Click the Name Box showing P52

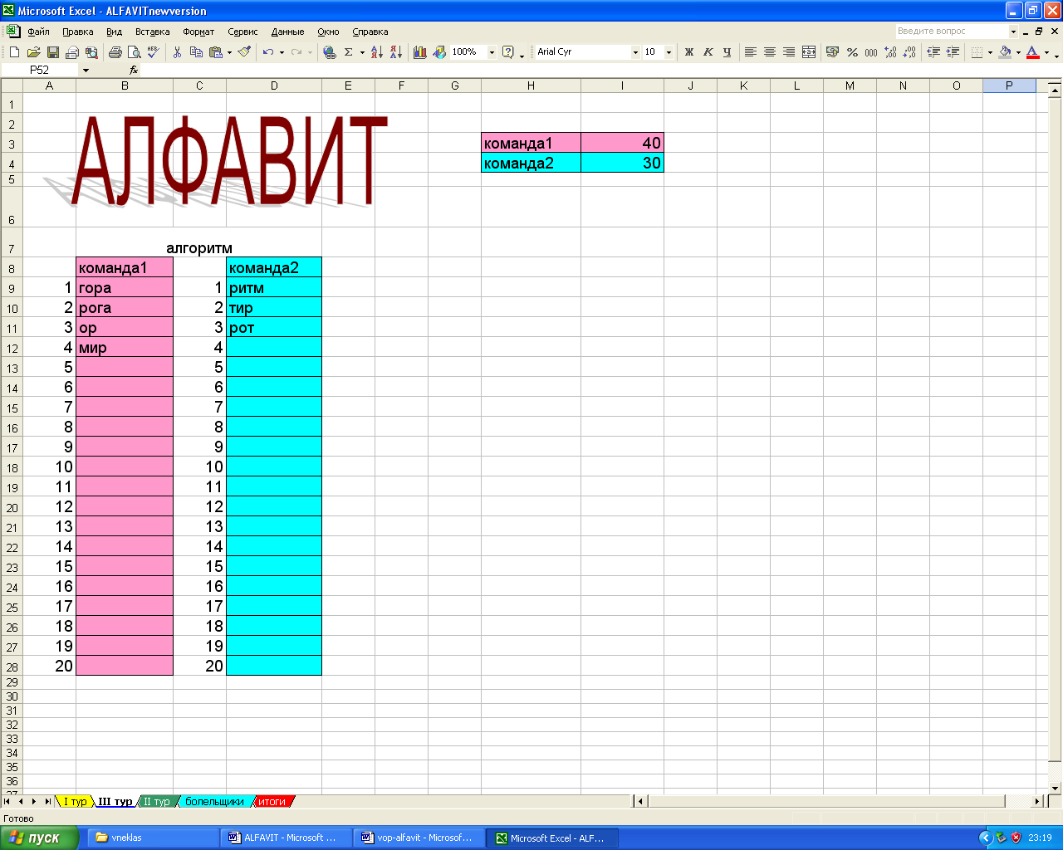click(40, 71)
